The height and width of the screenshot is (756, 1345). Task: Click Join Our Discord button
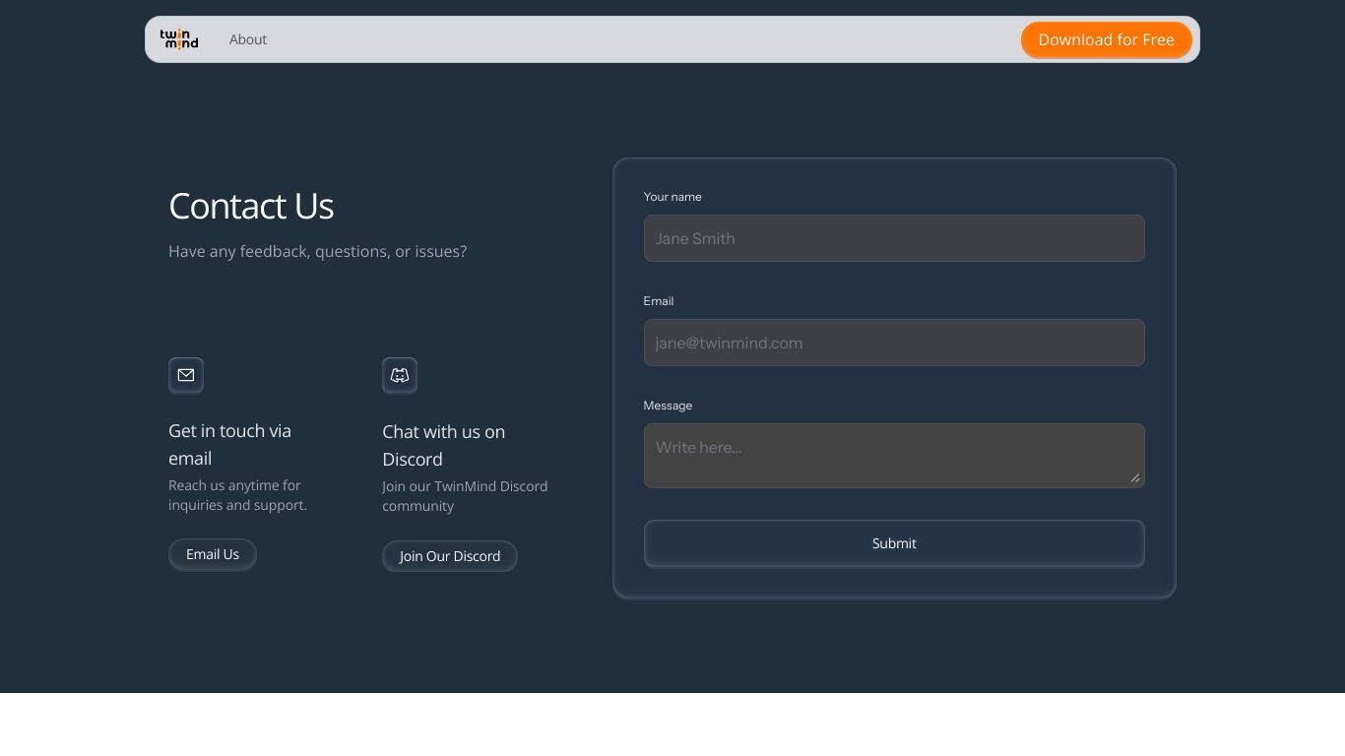click(x=450, y=556)
